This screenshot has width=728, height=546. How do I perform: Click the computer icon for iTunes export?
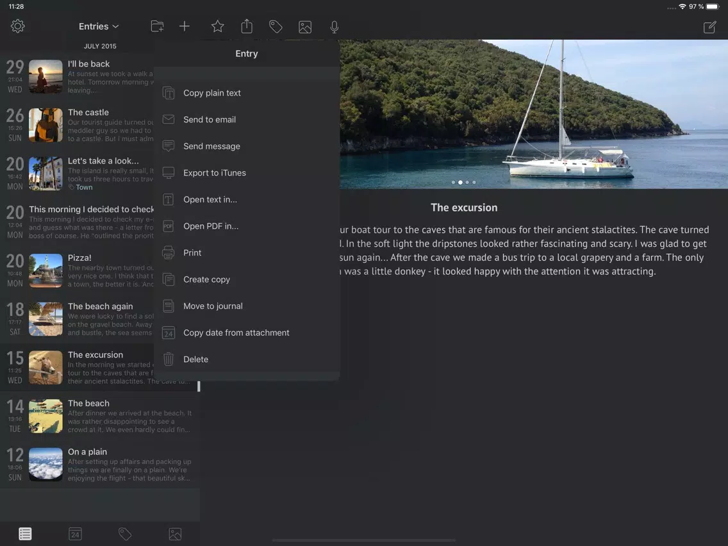tap(169, 173)
